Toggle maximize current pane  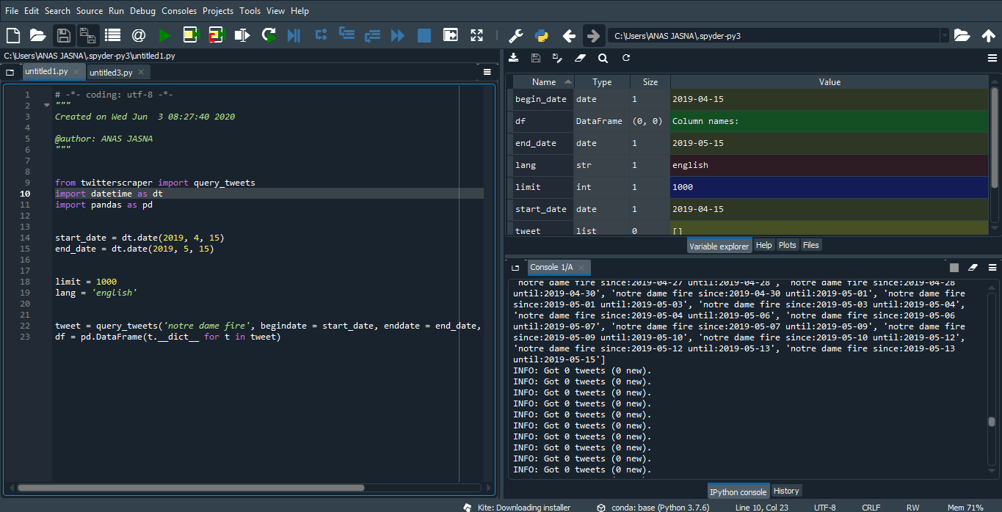[x=476, y=35]
